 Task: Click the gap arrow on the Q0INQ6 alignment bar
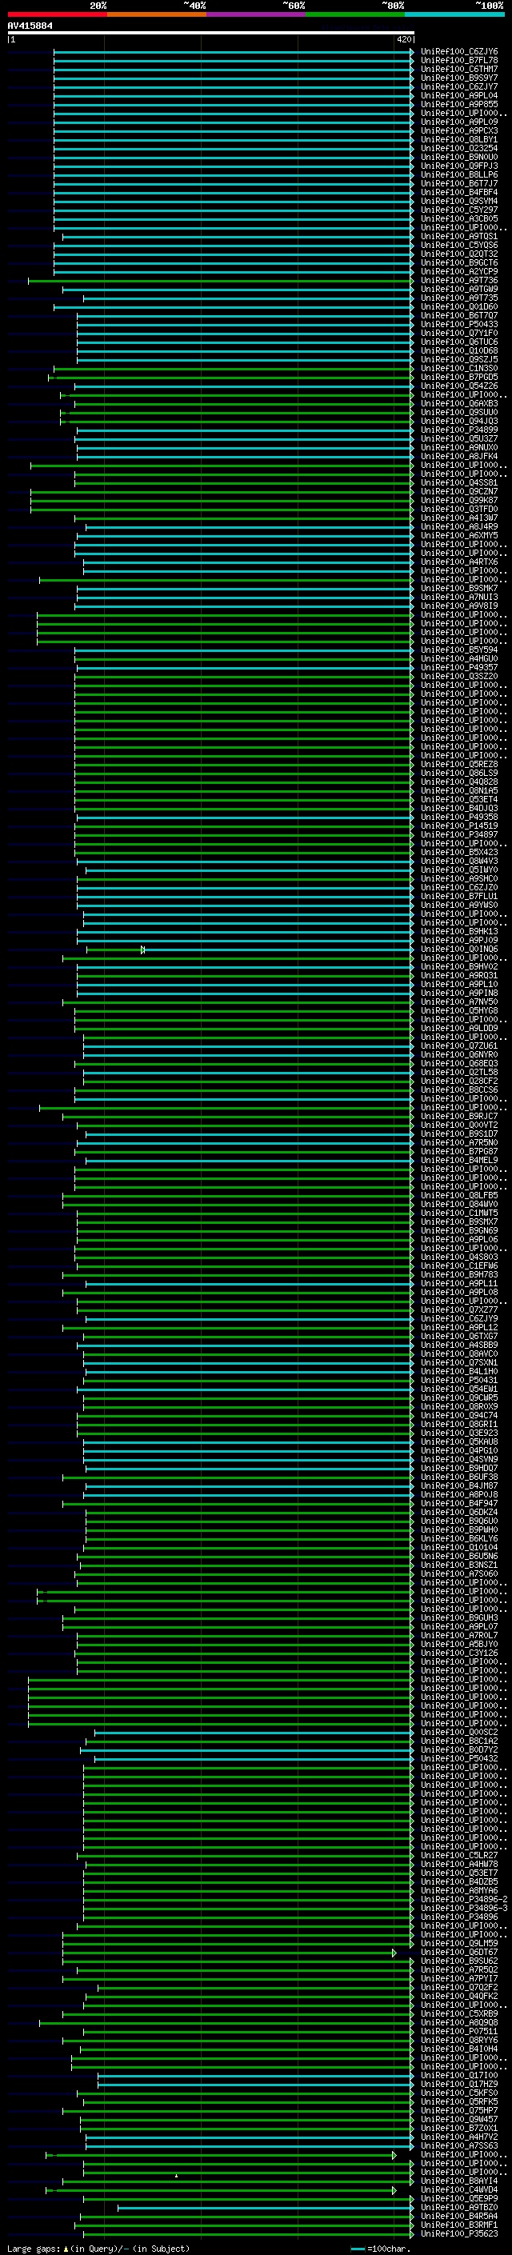pyautogui.click(x=142, y=949)
